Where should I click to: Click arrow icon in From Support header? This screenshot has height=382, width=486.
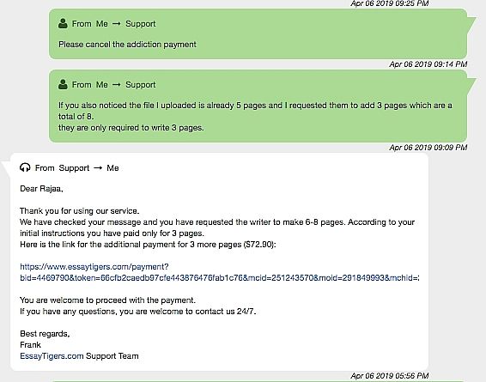(98, 168)
